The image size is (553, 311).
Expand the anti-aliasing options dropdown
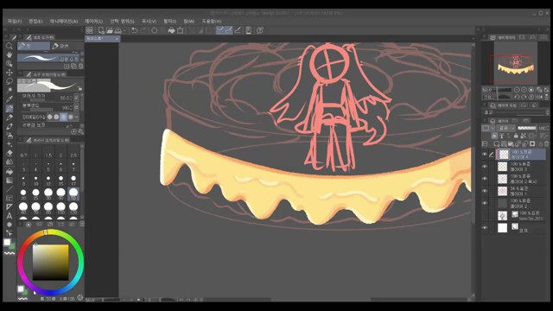[x=77, y=117]
